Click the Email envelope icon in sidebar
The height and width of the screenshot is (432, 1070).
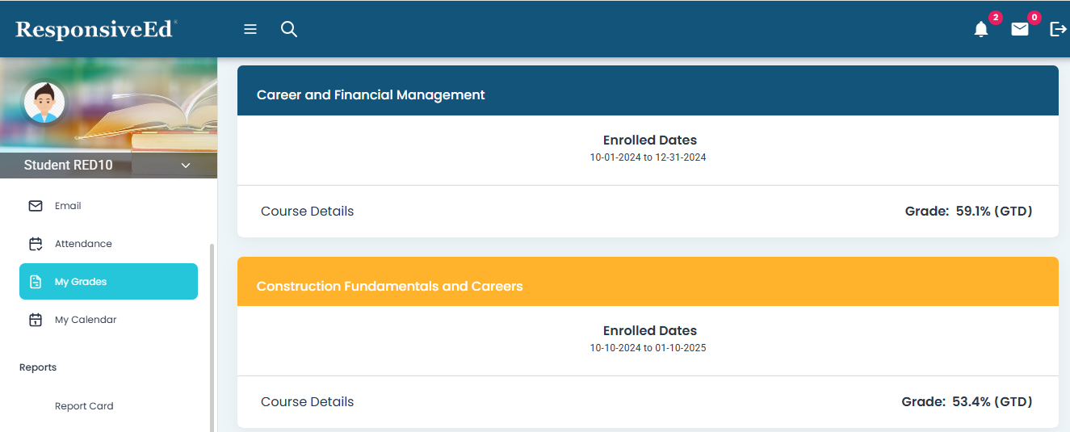click(36, 206)
